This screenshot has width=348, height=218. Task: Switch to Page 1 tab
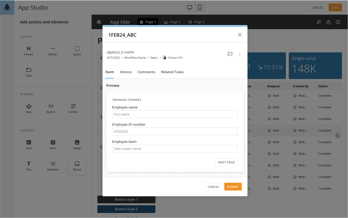148,22
